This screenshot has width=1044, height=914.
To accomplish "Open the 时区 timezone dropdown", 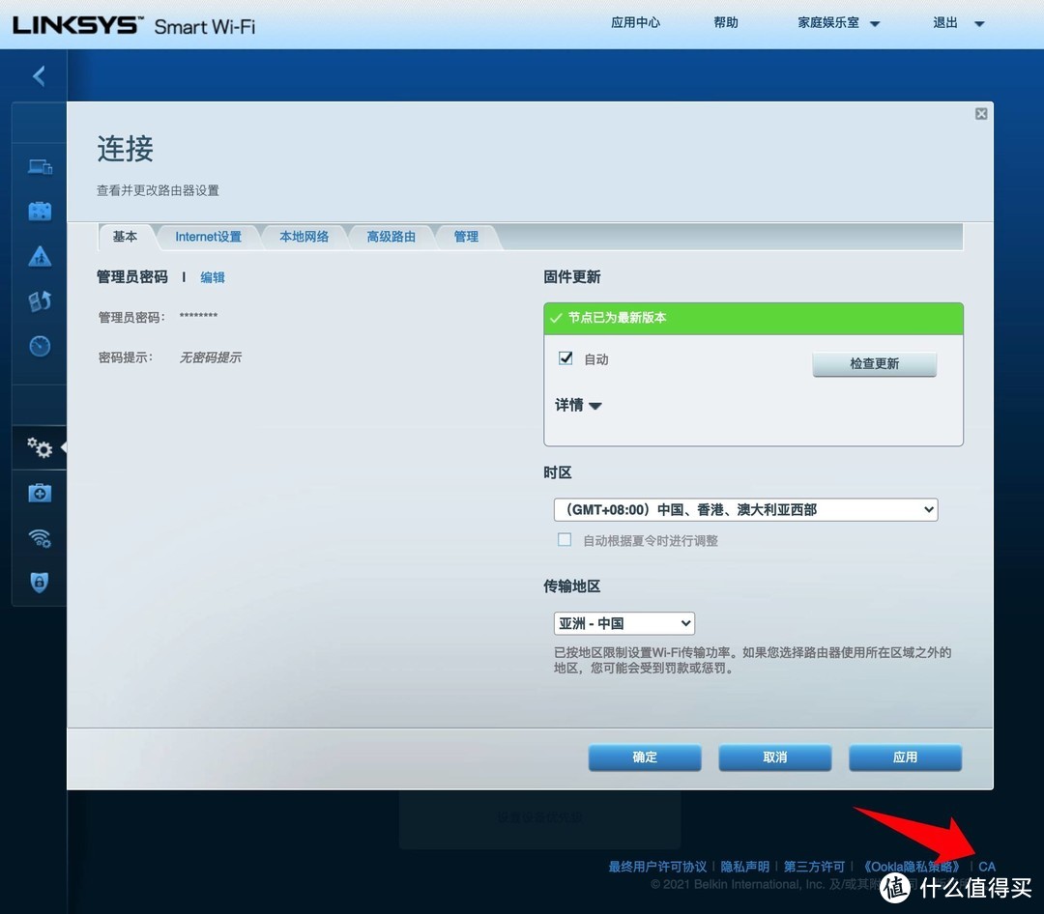I will pyautogui.click(x=744, y=509).
